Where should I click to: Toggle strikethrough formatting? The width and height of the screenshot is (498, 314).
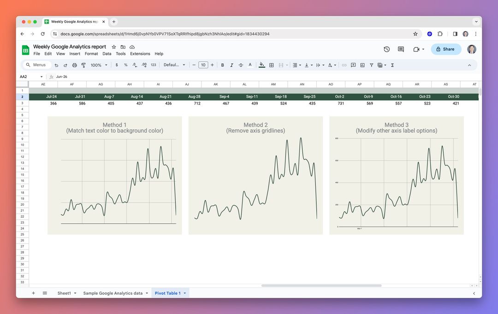coord(241,65)
